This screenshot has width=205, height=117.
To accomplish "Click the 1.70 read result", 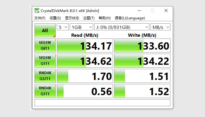I will click(x=85, y=76).
